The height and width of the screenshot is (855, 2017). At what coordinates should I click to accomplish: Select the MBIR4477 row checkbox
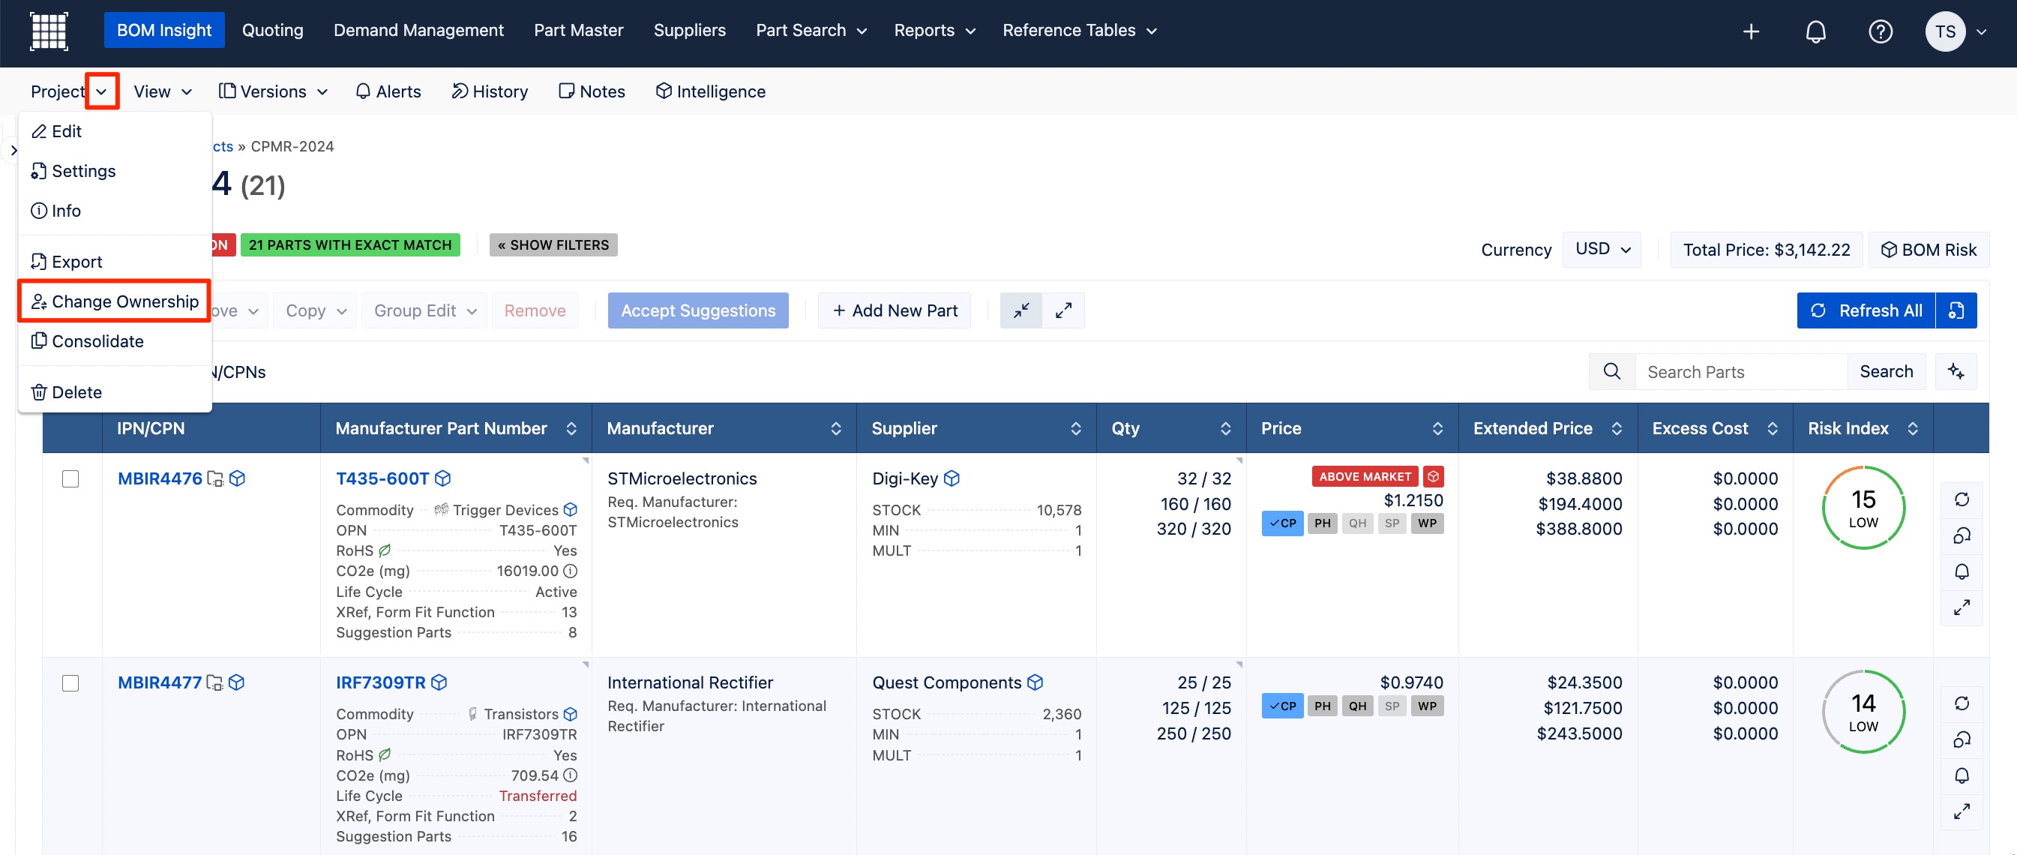tap(70, 683)
